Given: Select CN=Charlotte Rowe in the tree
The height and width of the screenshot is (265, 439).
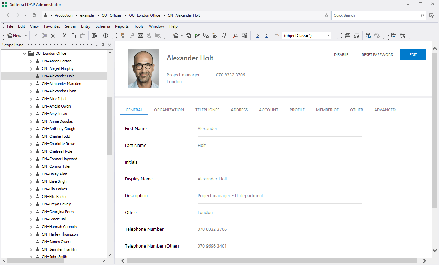Looking at the screenshot, I should point(58,144).
